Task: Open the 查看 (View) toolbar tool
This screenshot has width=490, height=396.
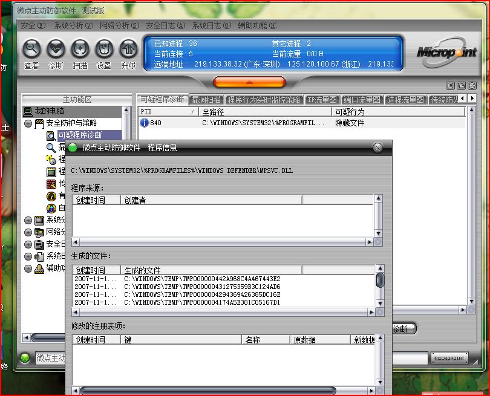Action: pos(31,49)
